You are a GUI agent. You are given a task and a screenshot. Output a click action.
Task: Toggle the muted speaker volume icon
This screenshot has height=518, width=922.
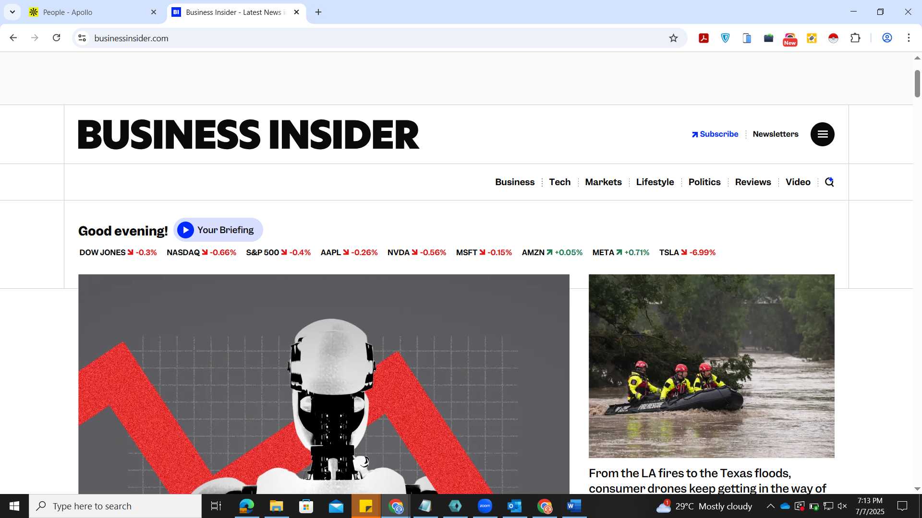842,506
